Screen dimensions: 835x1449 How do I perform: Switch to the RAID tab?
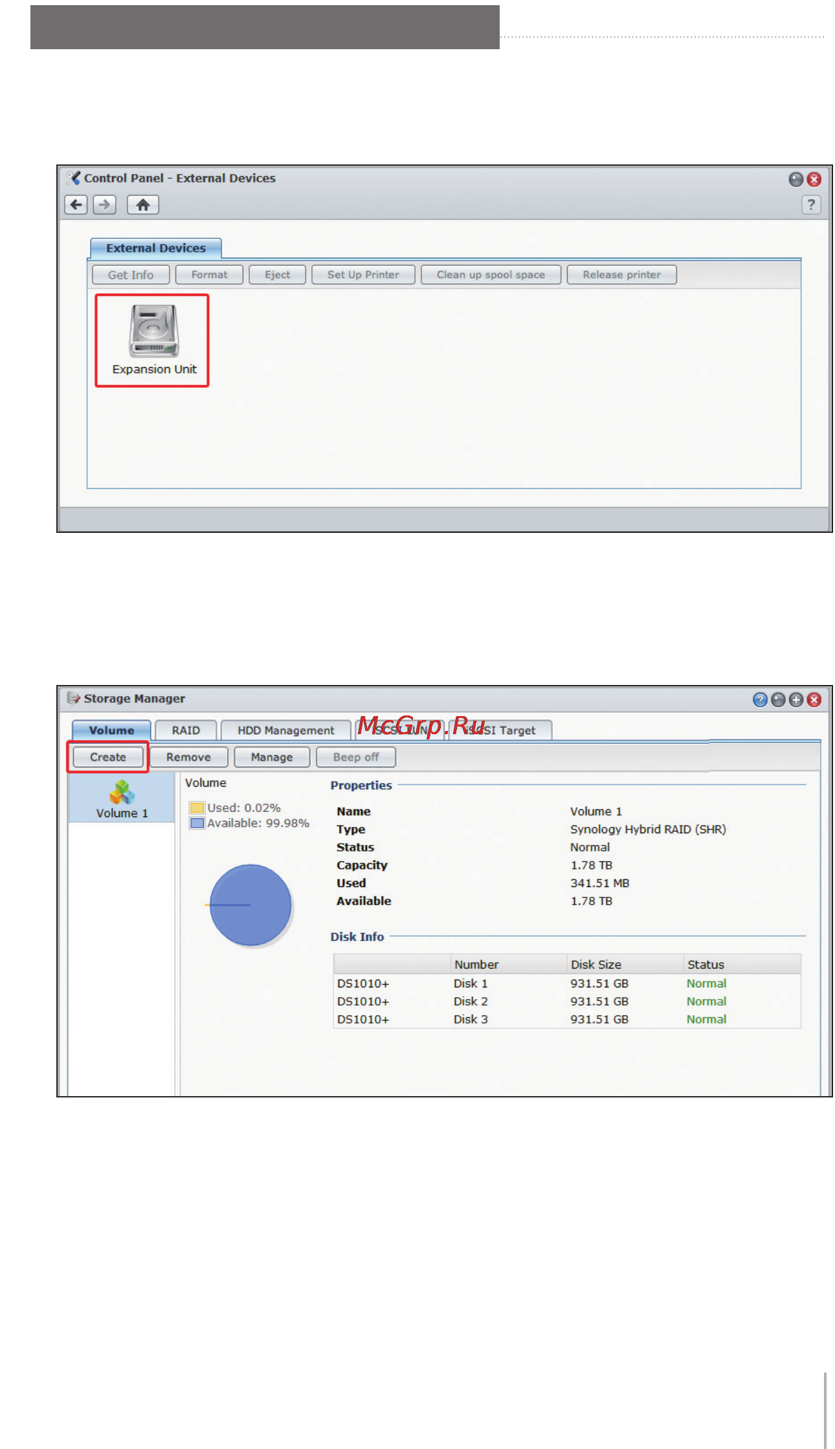pos(186,730)
